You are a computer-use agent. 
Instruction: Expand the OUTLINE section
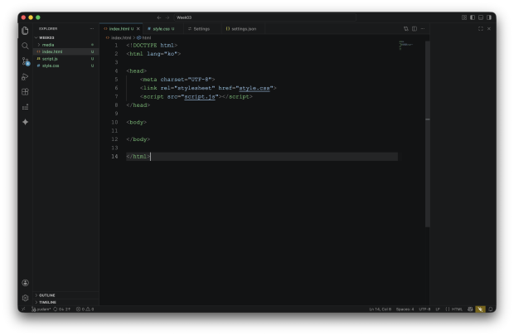coord(47,295)
